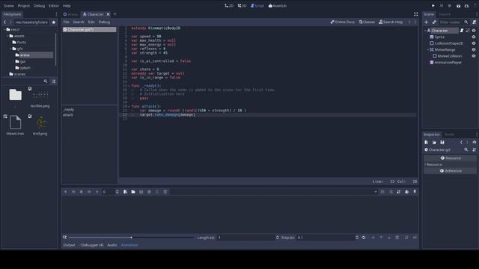Image resolution: width=479 pixels, height=269 pixels.
Task: Stop animation playback
Action: point(82,192)
